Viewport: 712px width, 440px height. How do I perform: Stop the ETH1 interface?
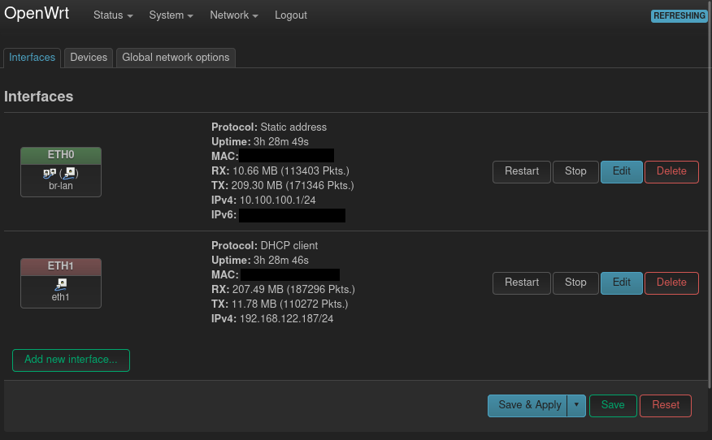point(575,283)
